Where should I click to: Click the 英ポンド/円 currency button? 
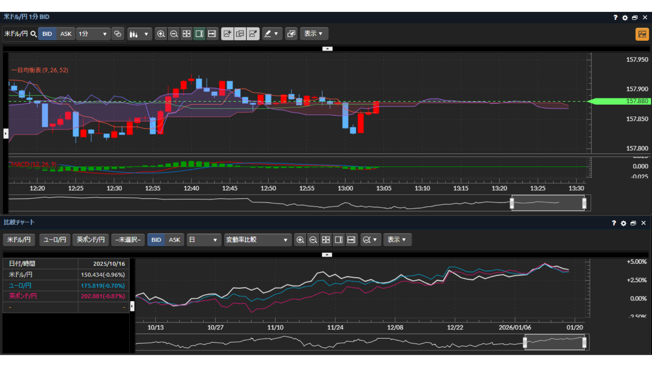tap(90, 240)
